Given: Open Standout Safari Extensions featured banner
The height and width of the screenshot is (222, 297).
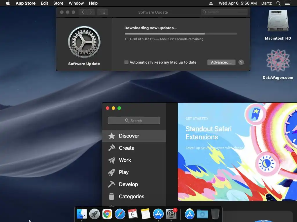Looking at the screenshot, I should [237, 151].
